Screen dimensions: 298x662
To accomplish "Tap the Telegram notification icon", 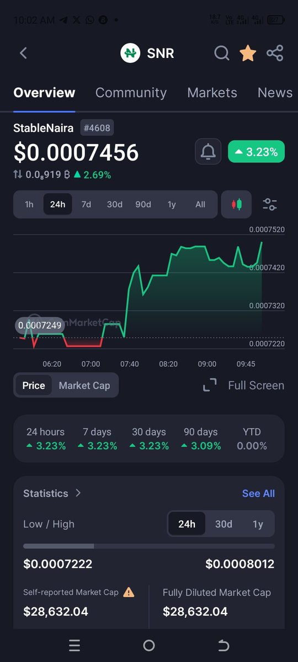I will pos(63,20).
